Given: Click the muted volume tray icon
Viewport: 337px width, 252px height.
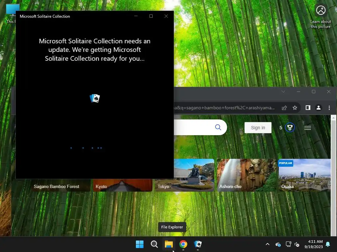Looking at the screenshot, I should (x=297, y=244).
